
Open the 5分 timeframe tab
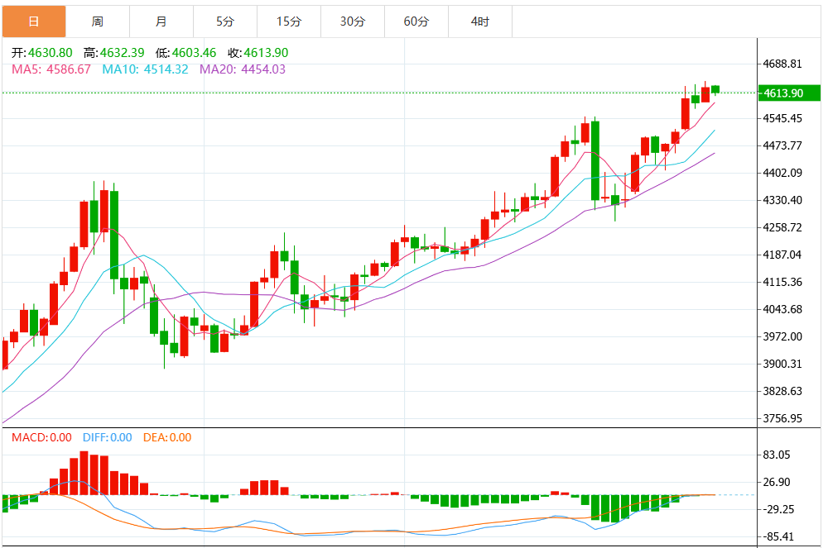[225, 21]
